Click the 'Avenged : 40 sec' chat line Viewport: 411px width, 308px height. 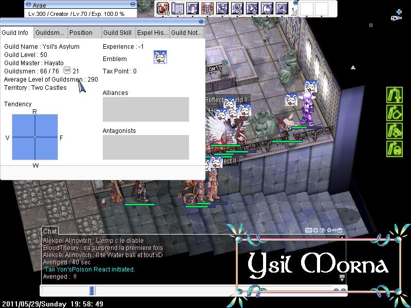coord(67,262)
